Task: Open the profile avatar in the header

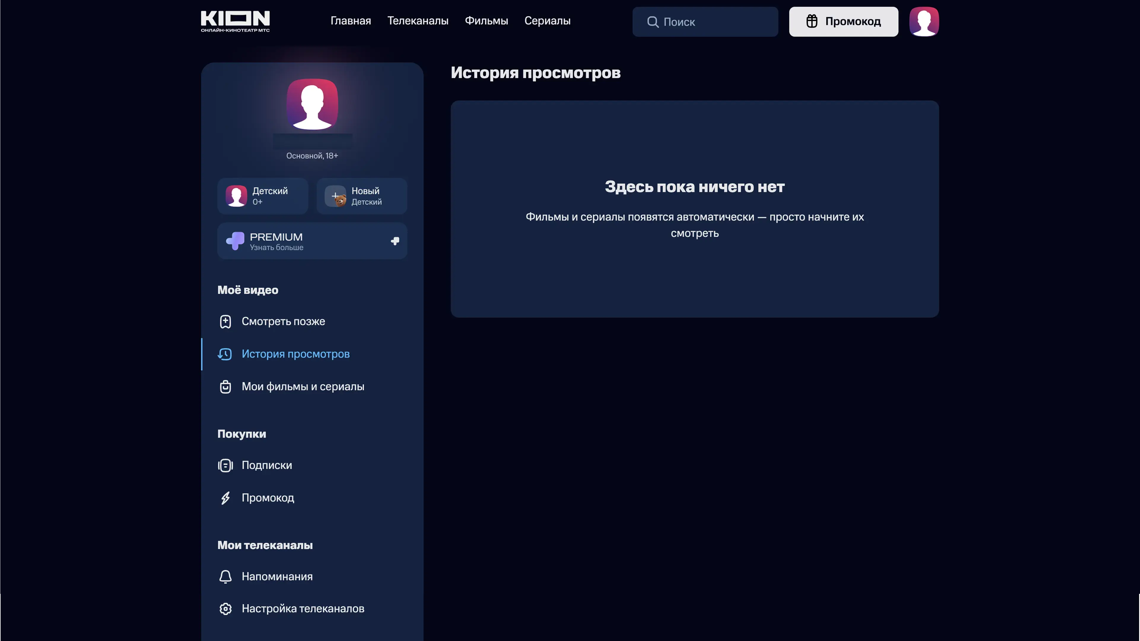Action: tap(923, 21)
